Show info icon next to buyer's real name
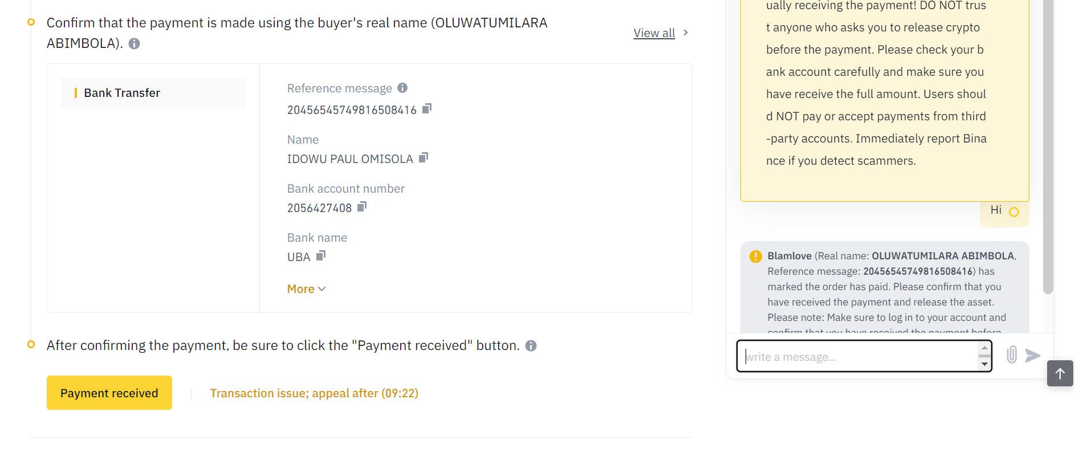 click(x=134, y=43)
